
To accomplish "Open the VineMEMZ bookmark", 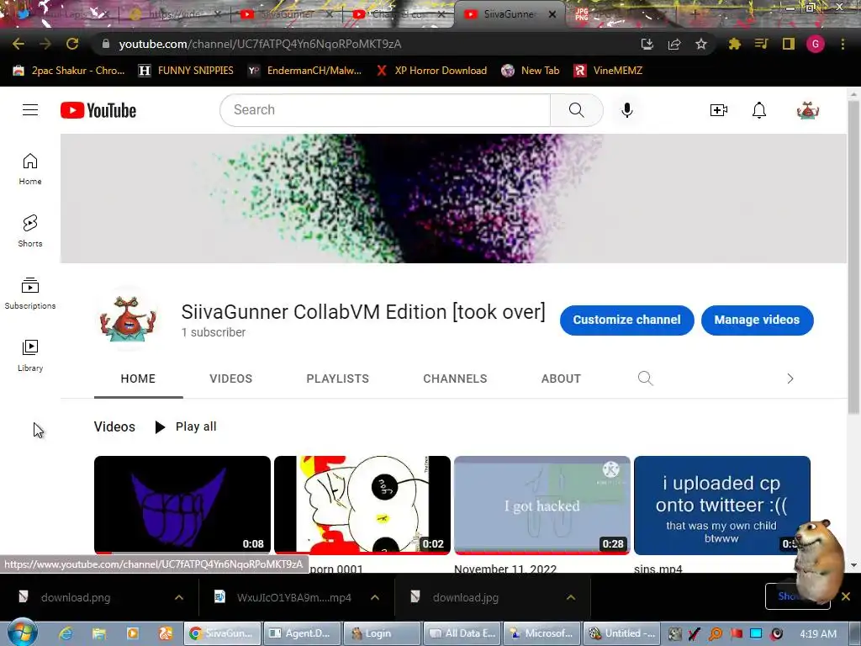I will [609, 71].
